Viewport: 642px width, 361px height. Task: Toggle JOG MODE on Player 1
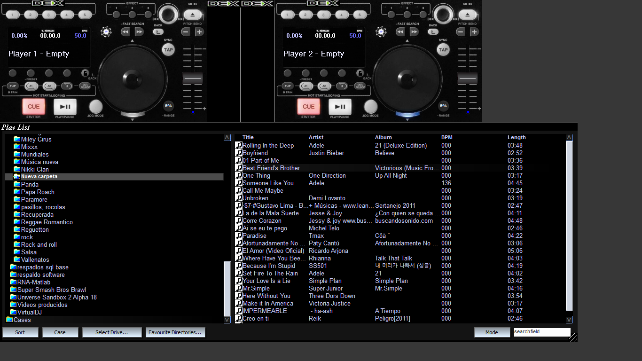(x=96, y=107)
